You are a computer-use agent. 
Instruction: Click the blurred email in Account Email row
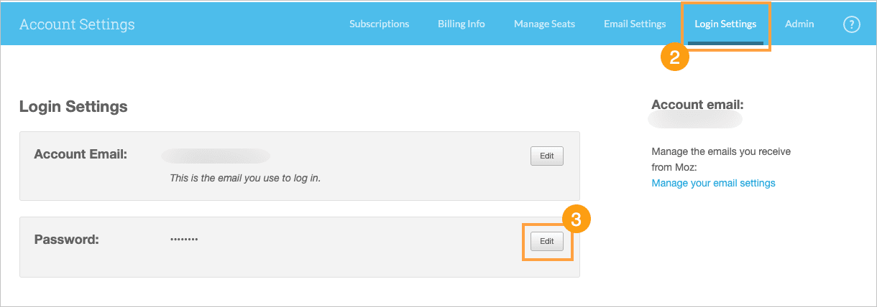click(x=216, y=156)
